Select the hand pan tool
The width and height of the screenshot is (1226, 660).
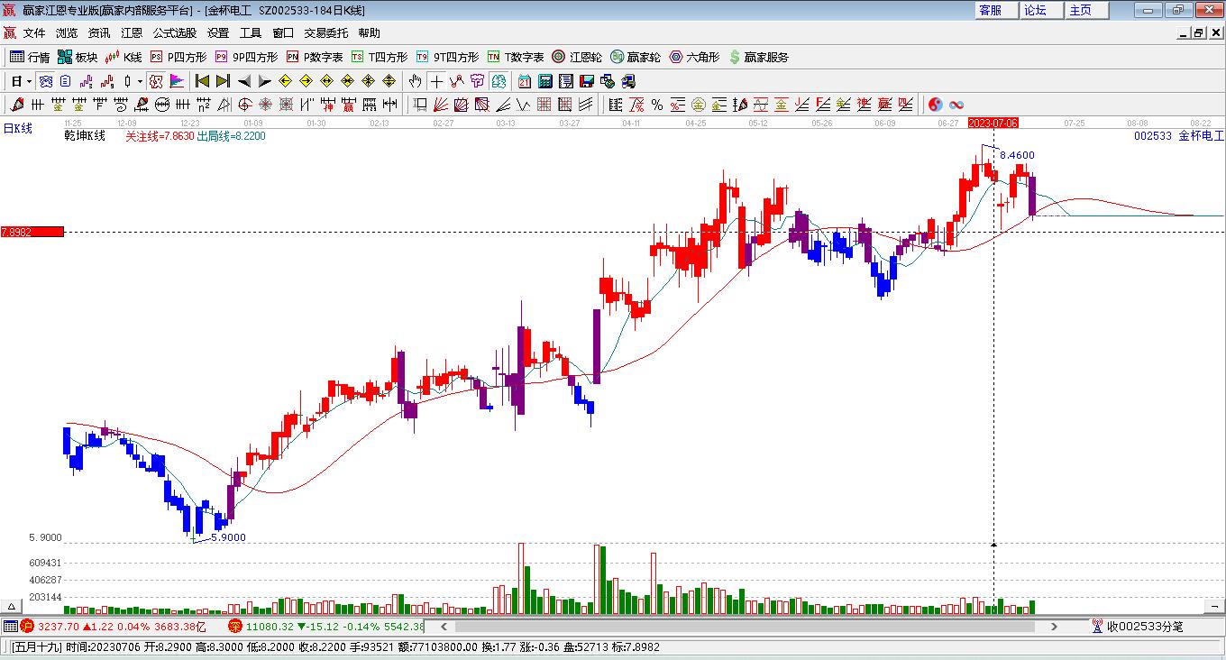pos(415,81)
